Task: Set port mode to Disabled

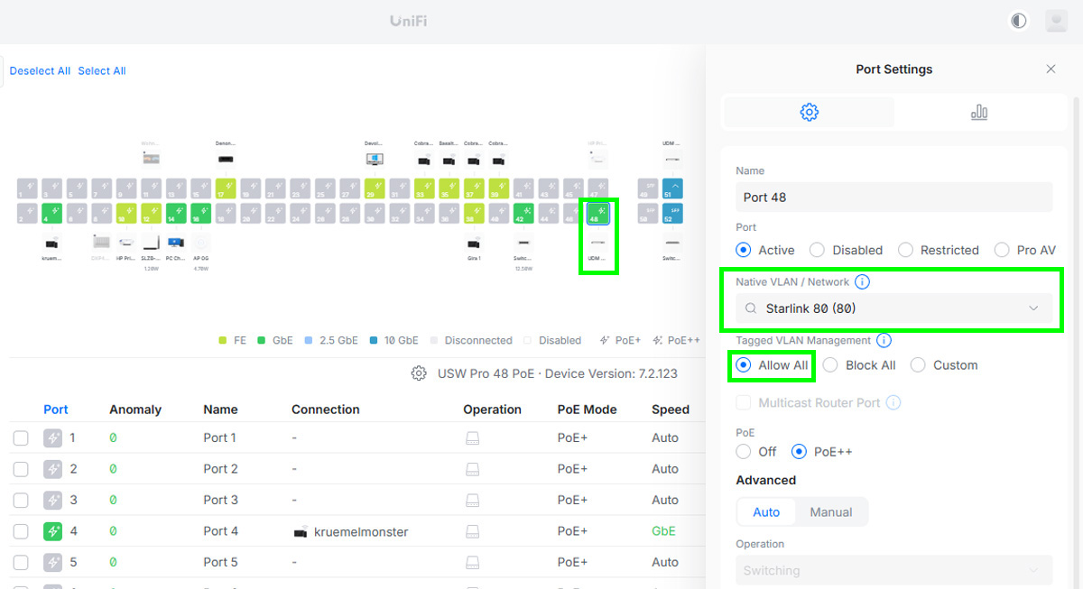Action: 817,250
